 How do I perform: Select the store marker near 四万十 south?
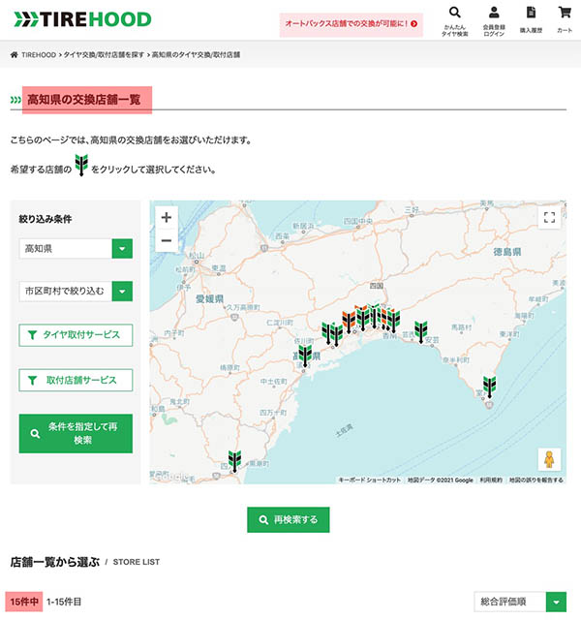[x=234, y=461]
